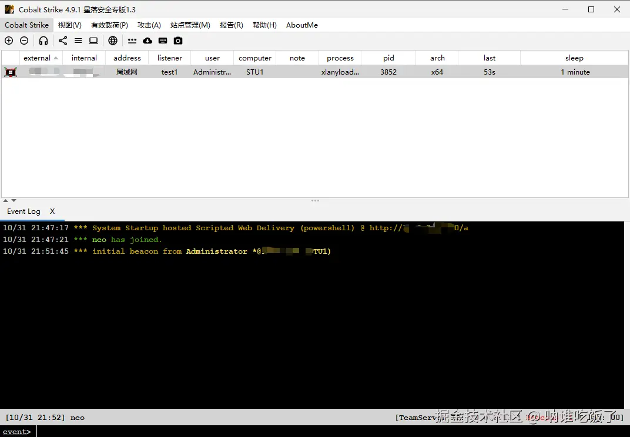The width and height of the screenshot is (630, 437).
Task: Sort by the note column header
Action: pos(297,58)
